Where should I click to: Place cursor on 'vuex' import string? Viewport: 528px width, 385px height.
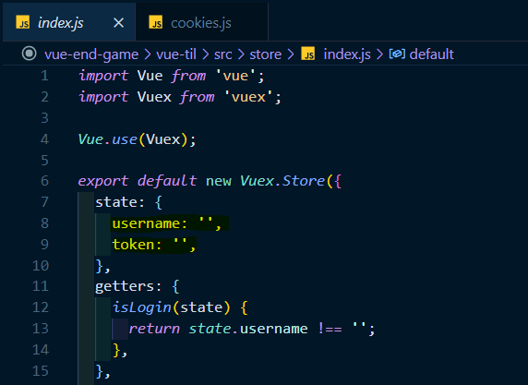click(x=248, y=97)
